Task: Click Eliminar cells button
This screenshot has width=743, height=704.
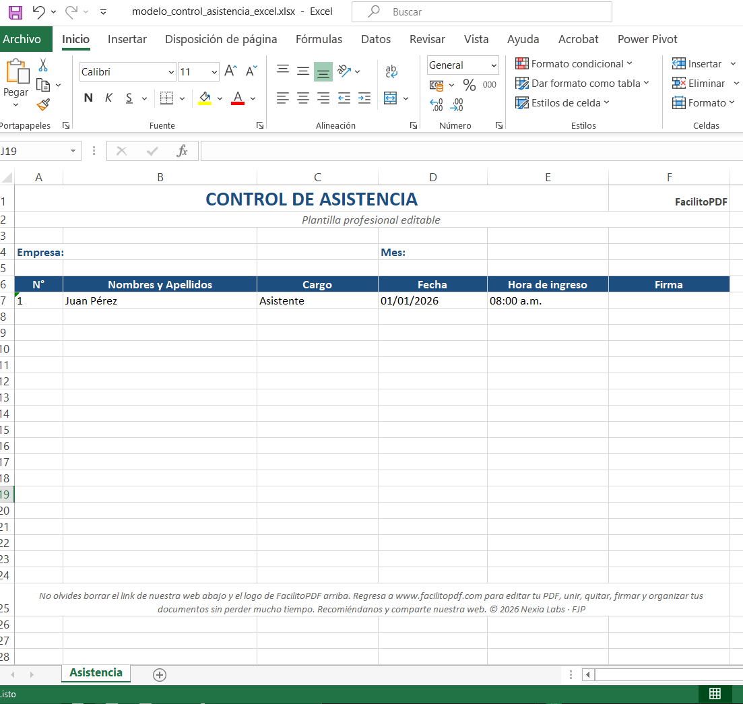Action: (699, 84)
